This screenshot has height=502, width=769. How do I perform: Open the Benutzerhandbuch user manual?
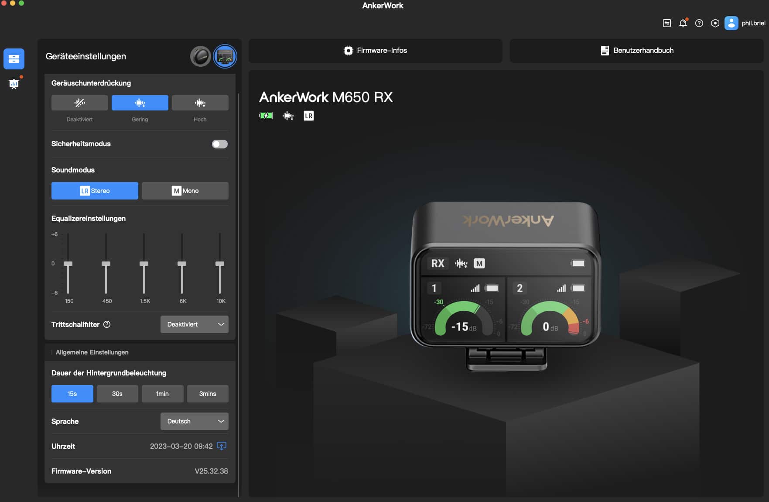coord(636,51)
